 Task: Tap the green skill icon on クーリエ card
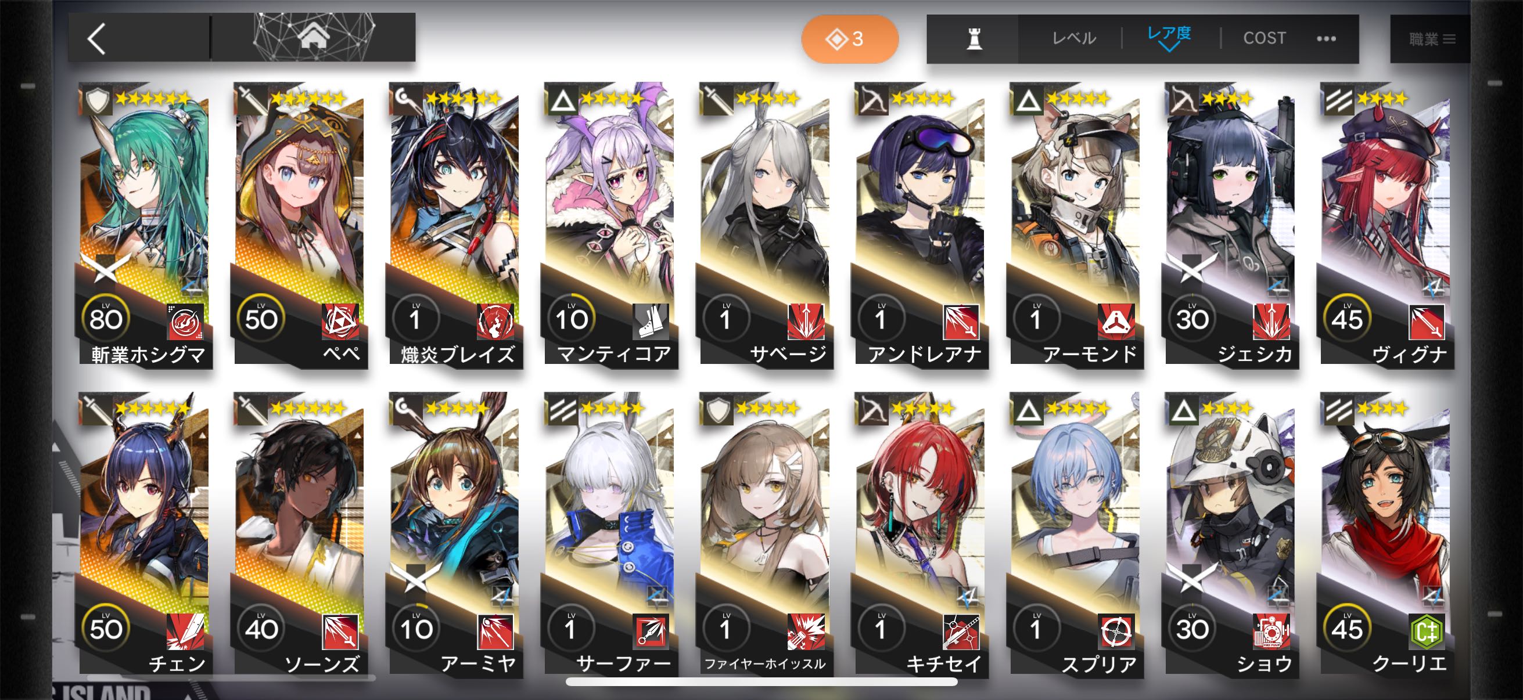1426,632
